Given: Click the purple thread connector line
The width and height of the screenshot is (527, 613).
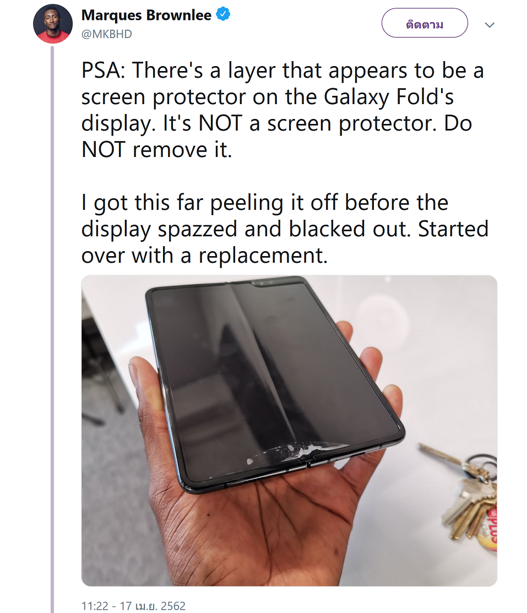Looking at the screenshot, I should click(x=52, y=328).
